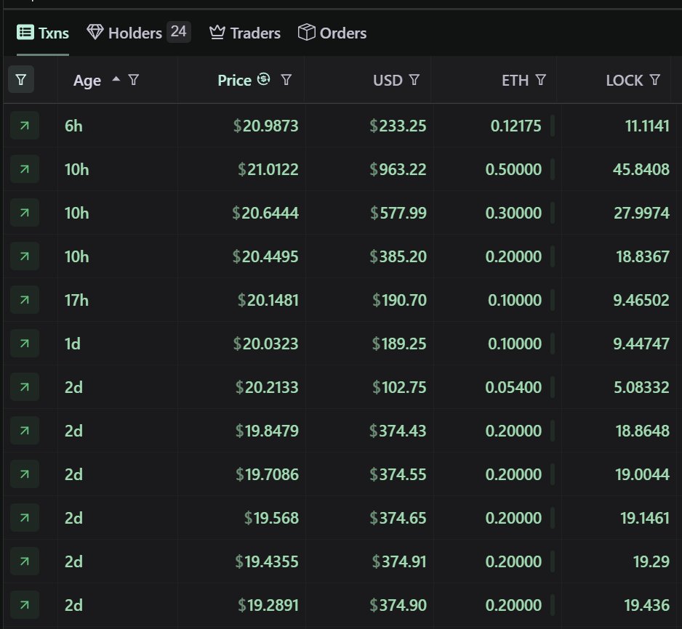Click the price $20.1481
Screen dimensions: 682x629
click(x=268, y=300)
